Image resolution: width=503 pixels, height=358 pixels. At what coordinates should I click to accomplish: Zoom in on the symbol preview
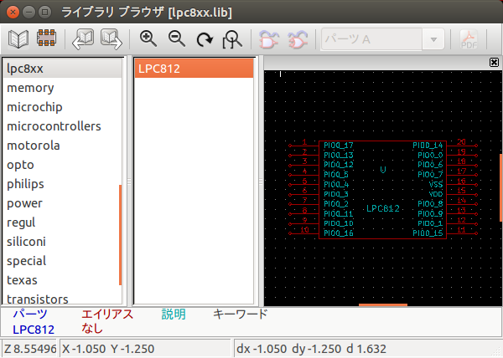tap(148, 38)
